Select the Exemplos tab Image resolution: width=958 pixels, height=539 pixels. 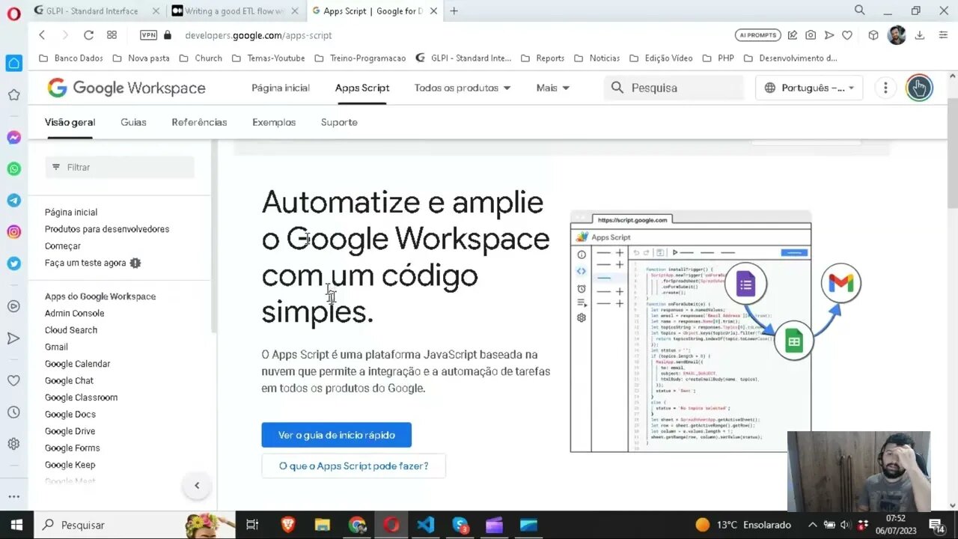[274, 122]
